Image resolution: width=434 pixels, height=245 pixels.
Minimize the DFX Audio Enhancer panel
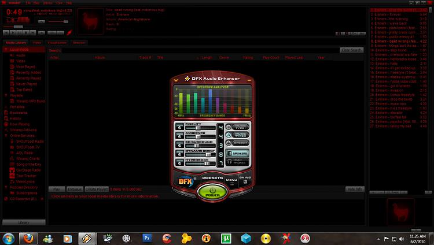point(249,80)
